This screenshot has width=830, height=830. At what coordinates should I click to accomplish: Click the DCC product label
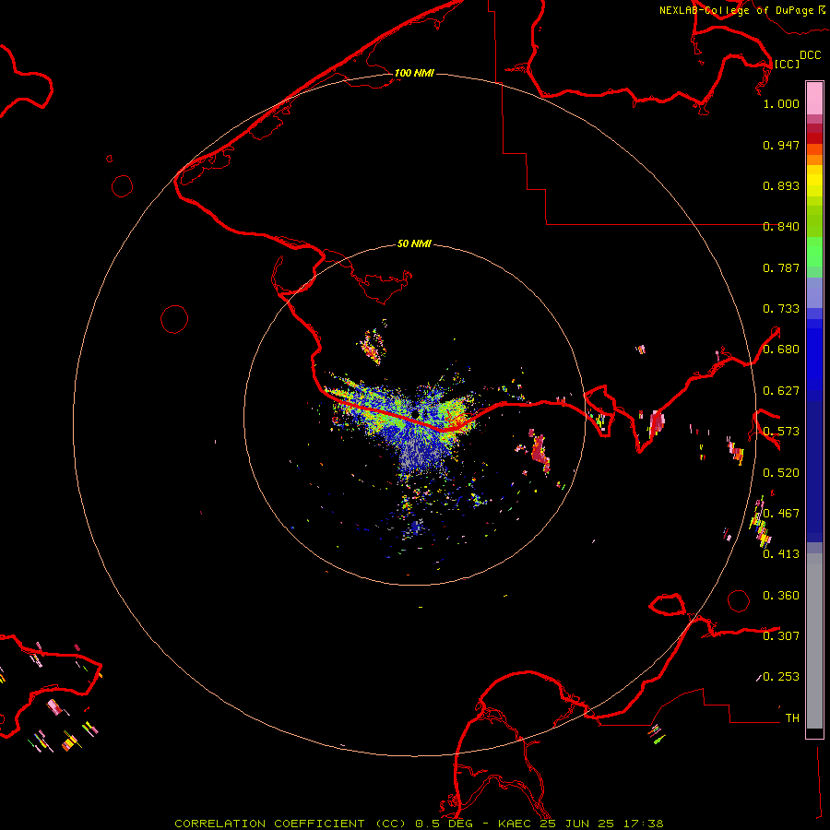pos(810,55)
